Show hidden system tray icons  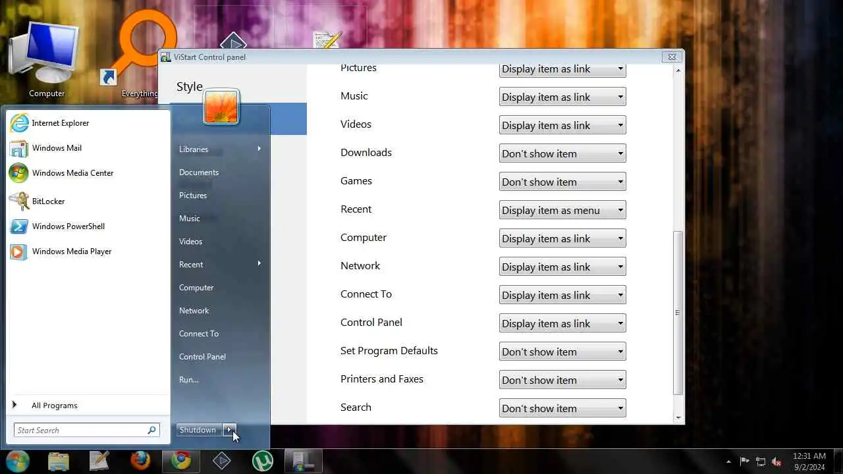pos(728,461)
